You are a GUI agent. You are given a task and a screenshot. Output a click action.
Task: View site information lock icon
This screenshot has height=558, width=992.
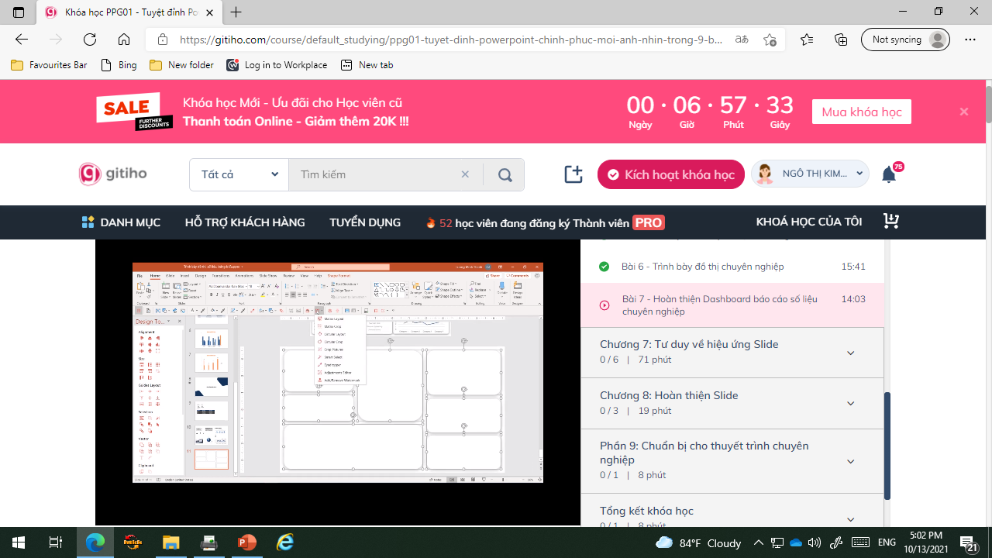point(163,40)
